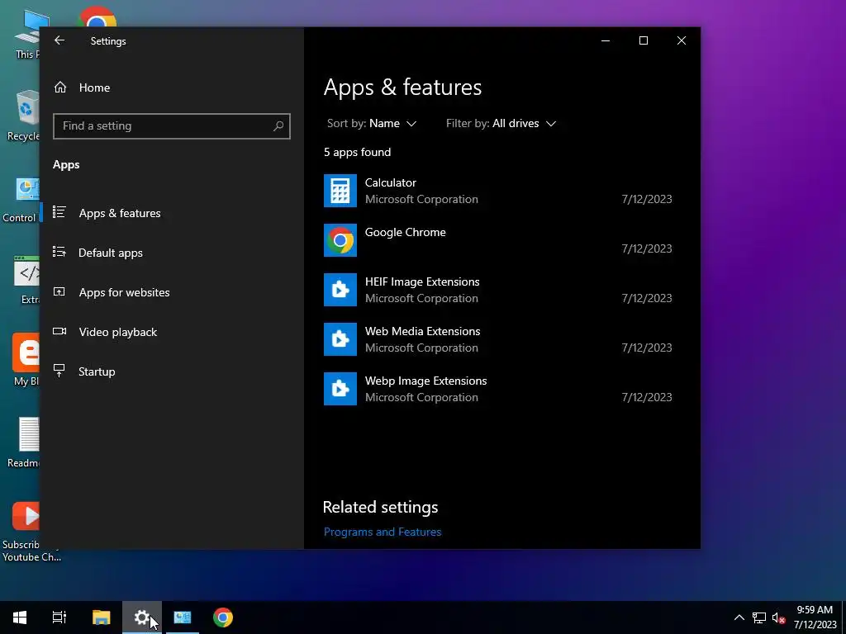Minimize the Settings window
This screenshot has height=634, width=846.
[x=606, y=40]
